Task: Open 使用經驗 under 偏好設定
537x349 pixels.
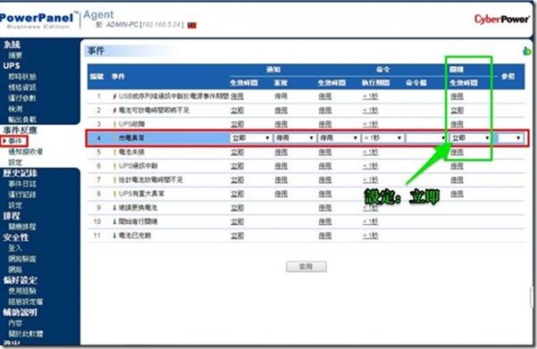Action: [x=22, y=291]
